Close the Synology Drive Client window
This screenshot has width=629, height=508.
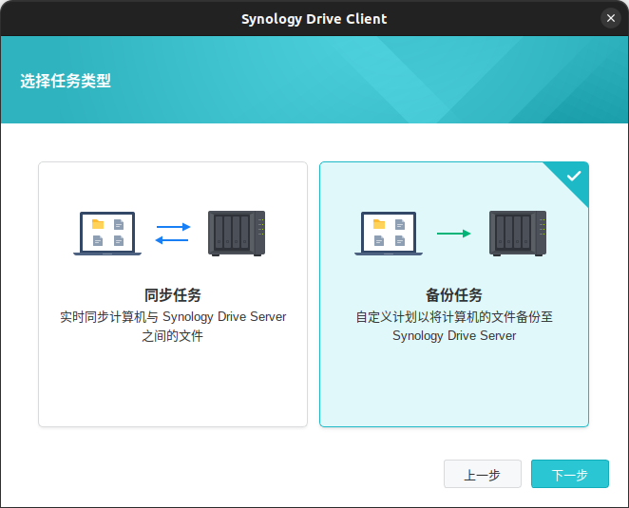tap(611, 18)
